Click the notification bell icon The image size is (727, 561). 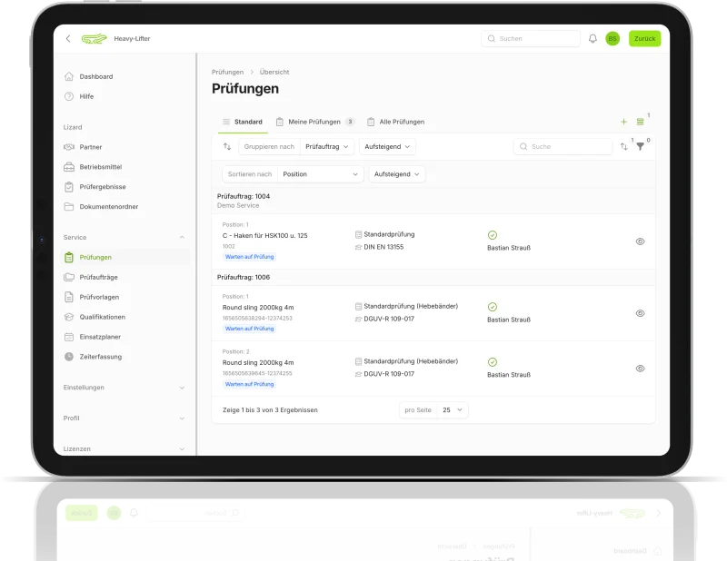(x=593, y=39)
